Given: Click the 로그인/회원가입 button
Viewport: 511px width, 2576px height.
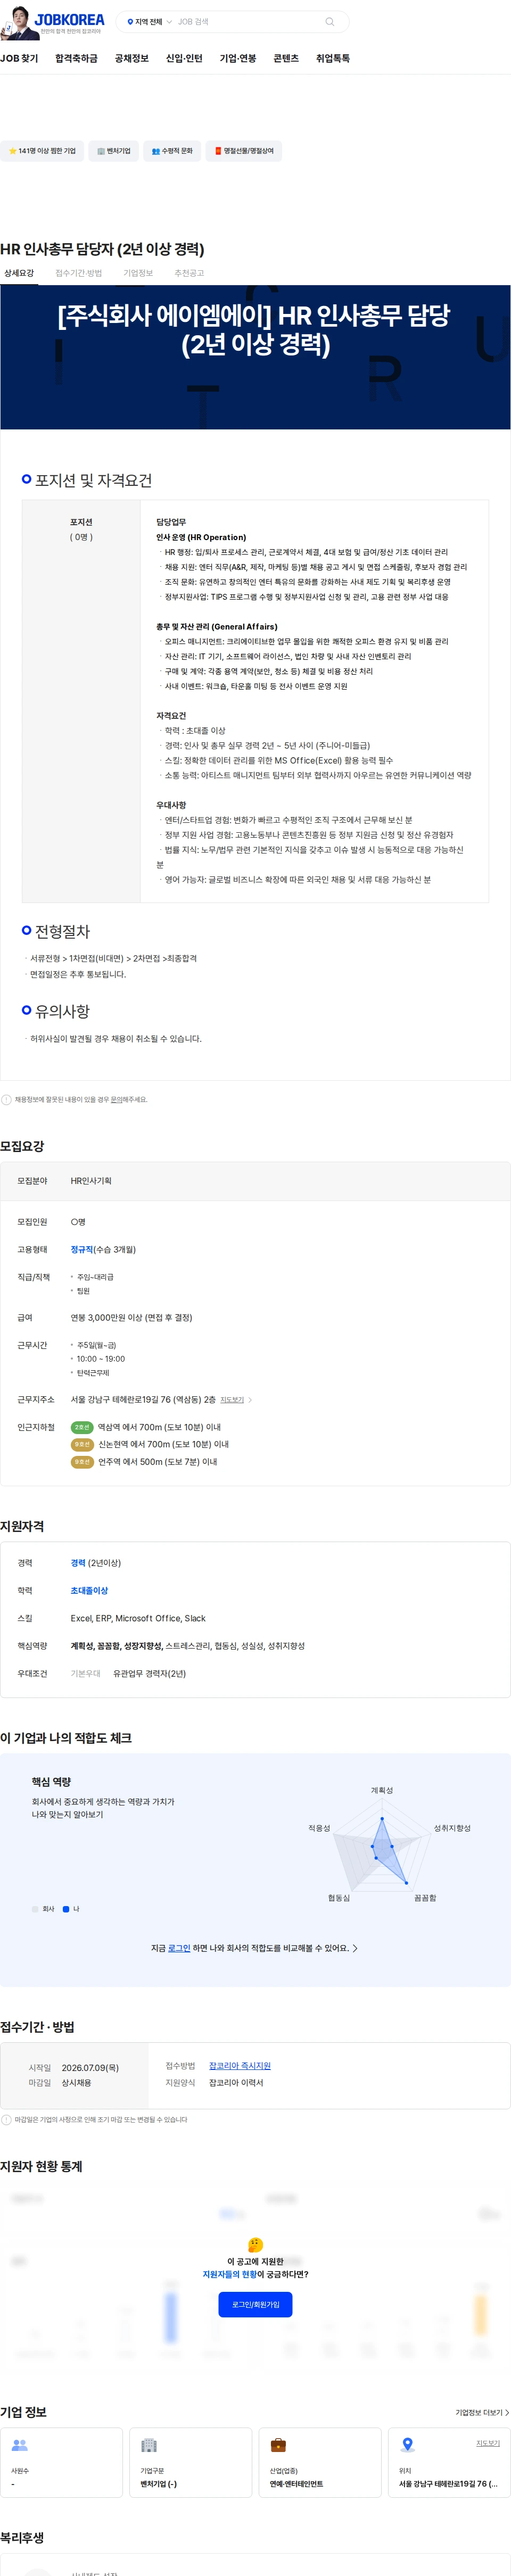Looking at the screenshot, I should tap(255, 2305).
